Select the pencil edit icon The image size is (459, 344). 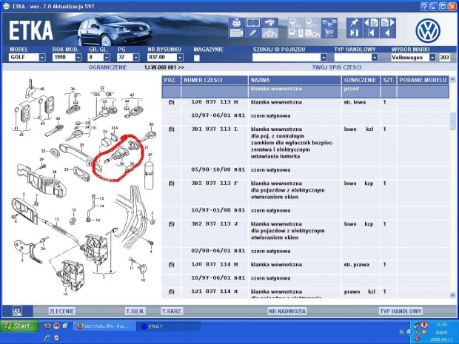253,33
